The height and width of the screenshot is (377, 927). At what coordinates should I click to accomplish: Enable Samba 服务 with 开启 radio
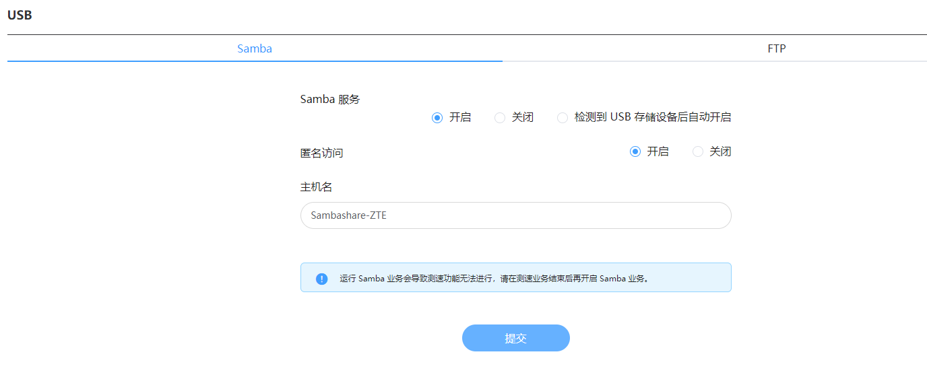click(437, 118)
